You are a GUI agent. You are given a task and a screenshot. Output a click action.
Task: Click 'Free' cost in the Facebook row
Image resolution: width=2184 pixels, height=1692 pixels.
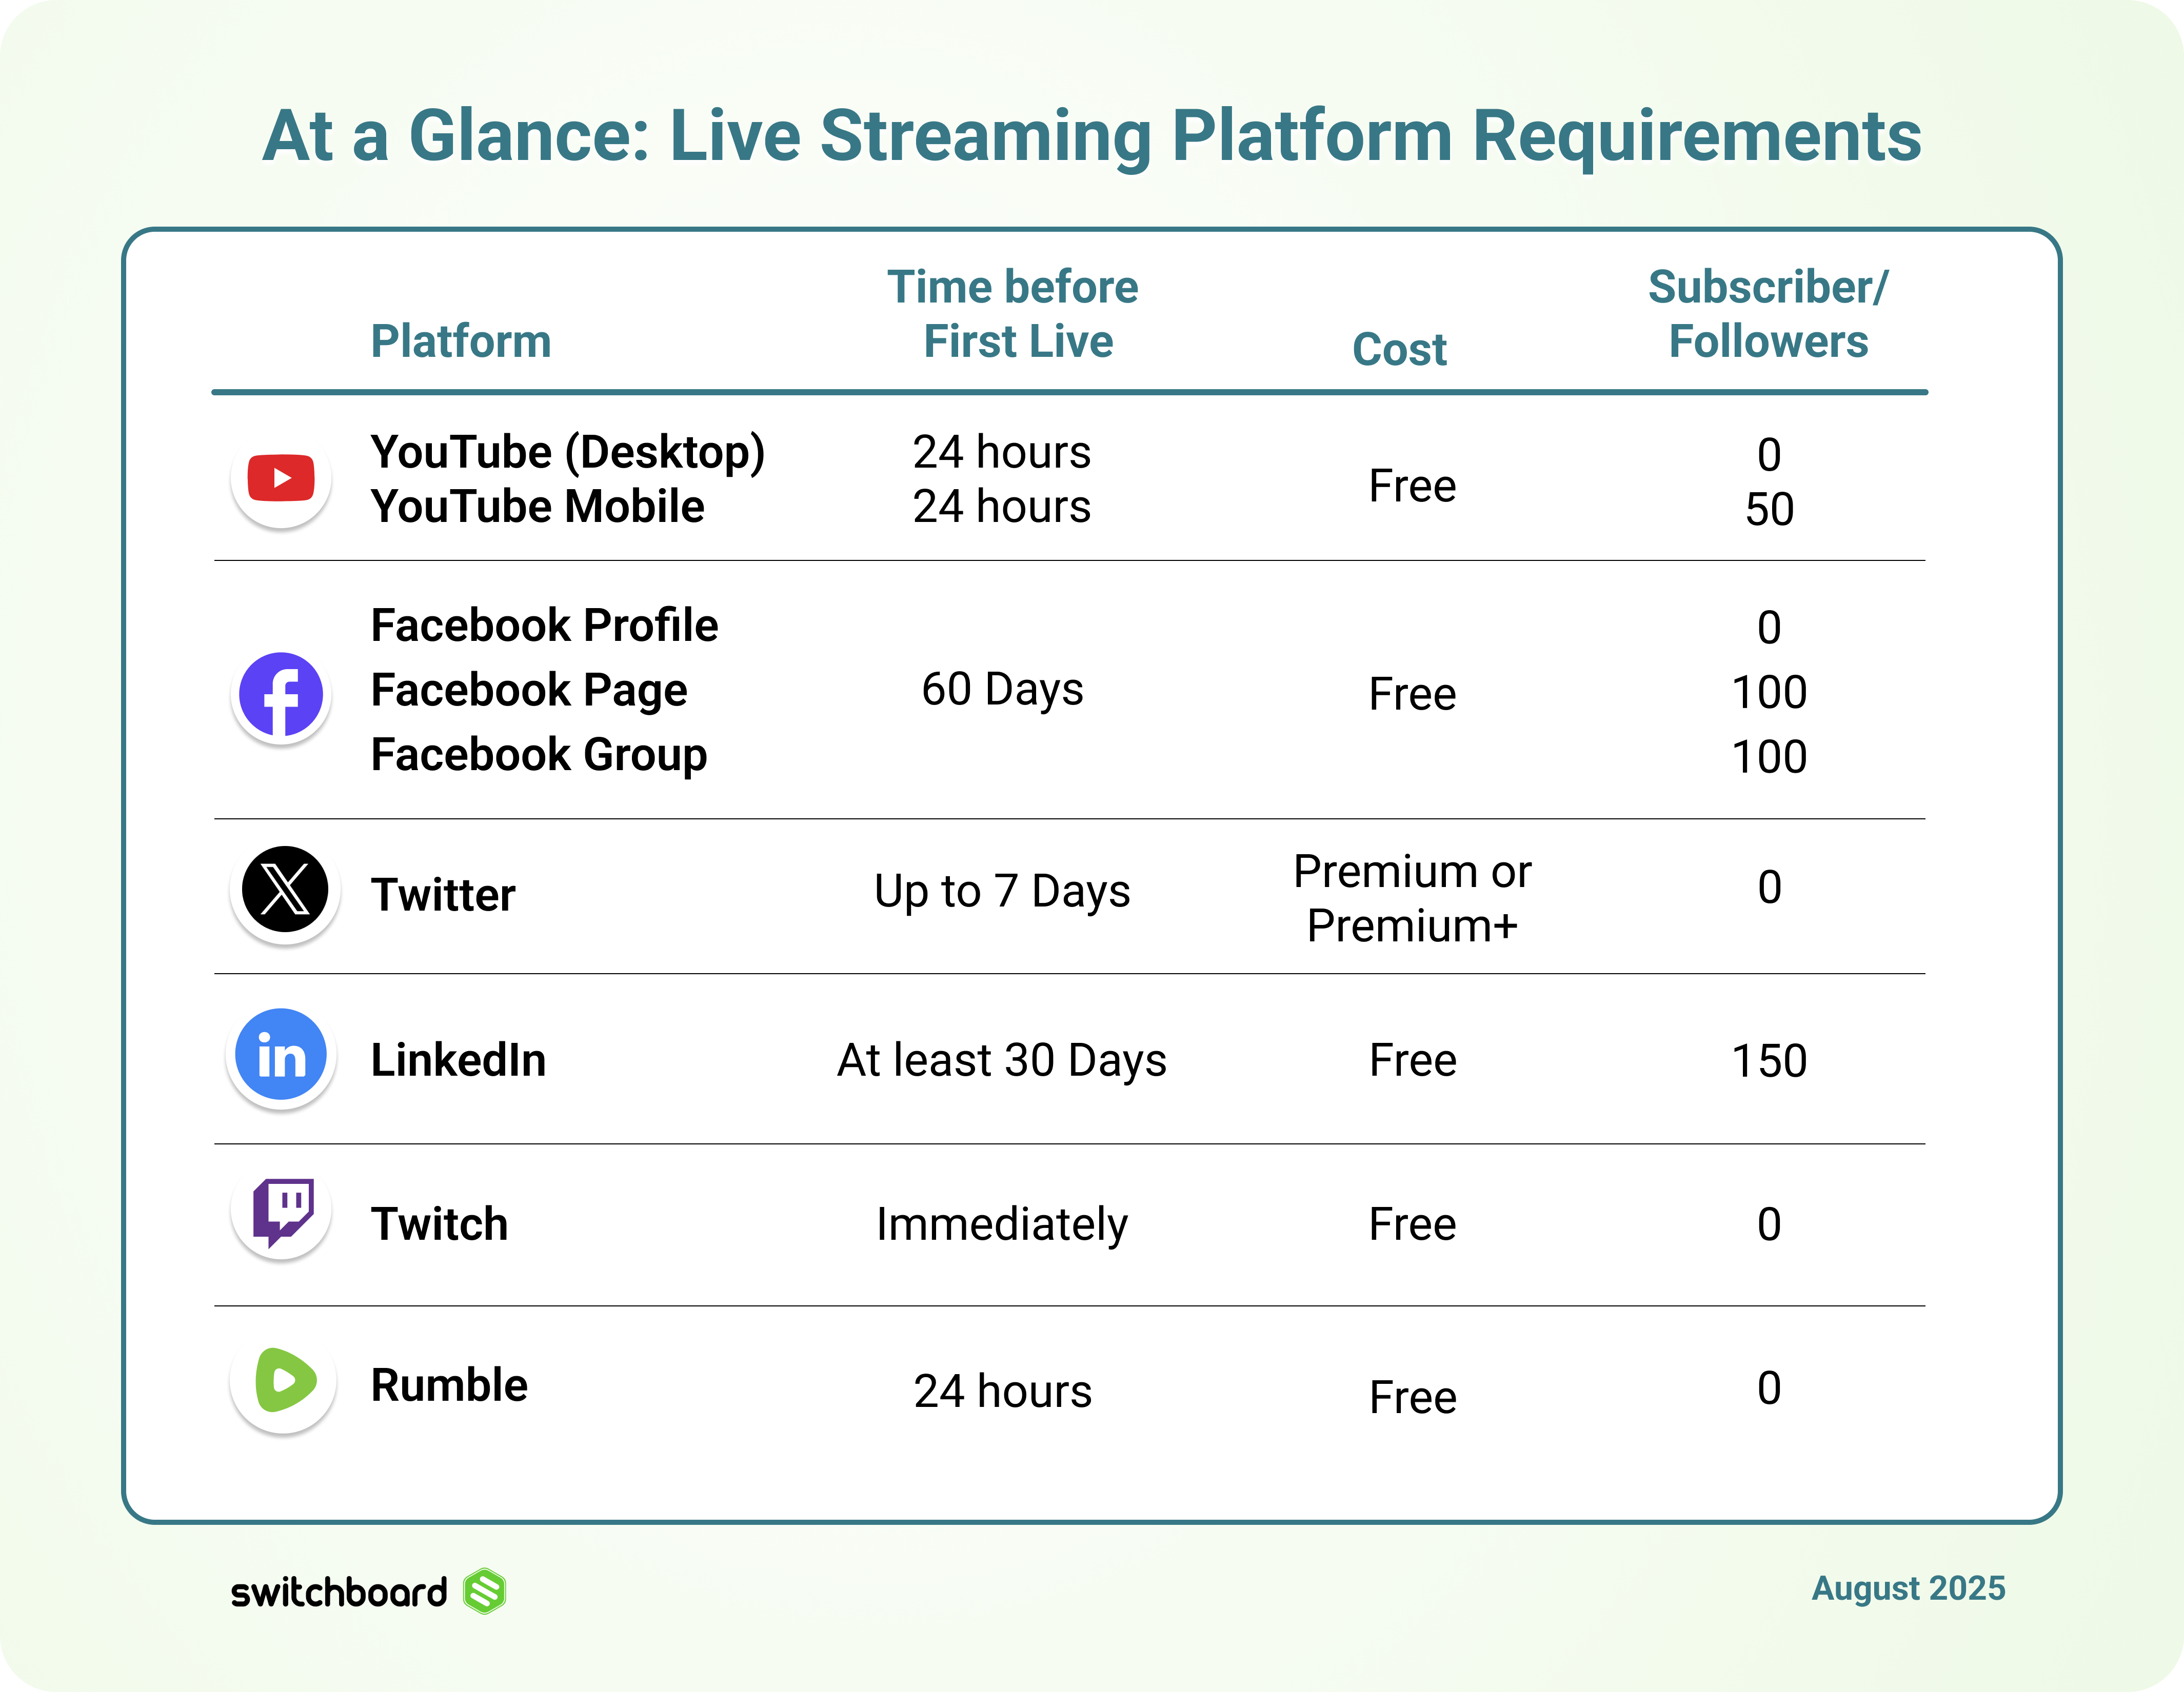click(1412, 695)
